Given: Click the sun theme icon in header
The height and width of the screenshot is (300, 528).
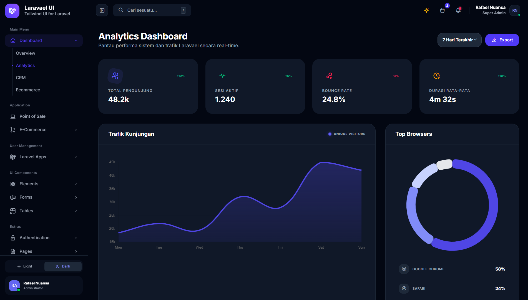Looking at the screenshot, I should coord(426,10).
